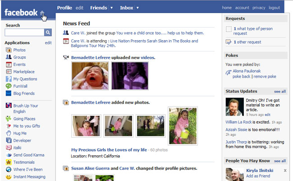Click see all in People You May Know
The image size is (293, 181).
tap(280, 161)
